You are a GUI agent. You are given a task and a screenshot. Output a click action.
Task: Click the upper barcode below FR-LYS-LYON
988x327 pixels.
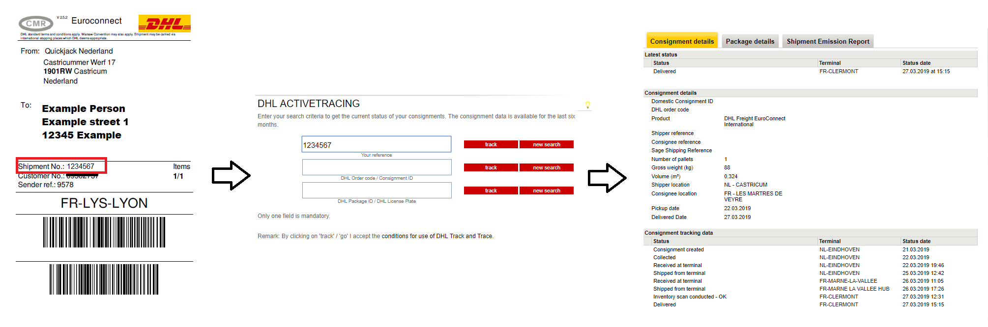[104, 232]
